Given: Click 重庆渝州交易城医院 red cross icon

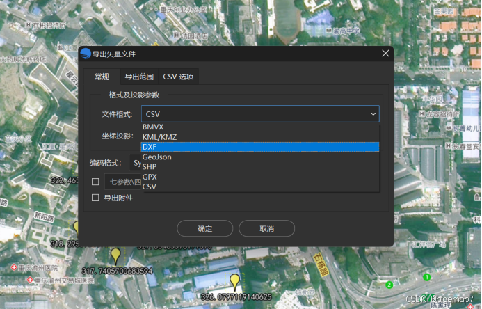Looking at the screenshot, I should click(x=30, y=280).
